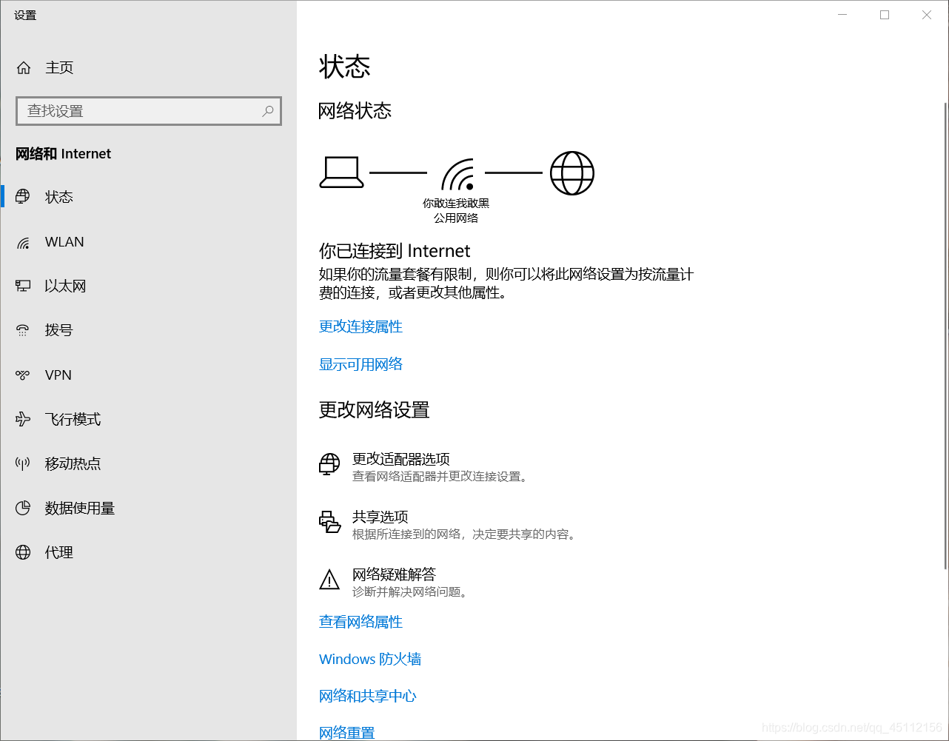Click the 网络状态 heading
The height and width of the screenshot is (741, 949).
click(x=355, y=111)
